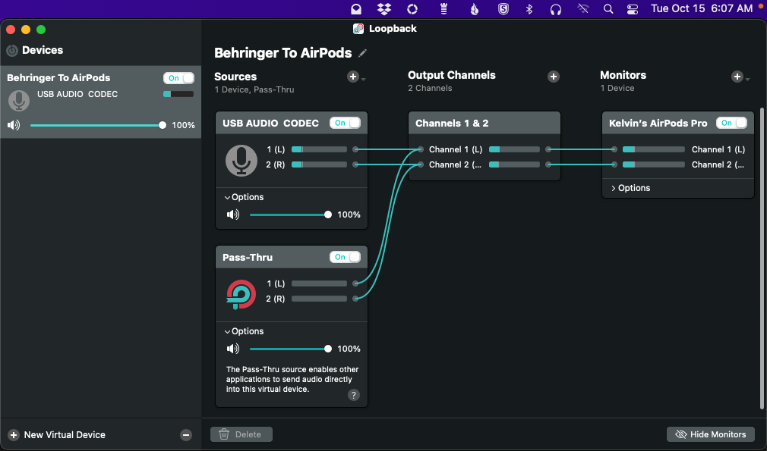Click the vertical scrollbar at right edge

tap(762, 258)
